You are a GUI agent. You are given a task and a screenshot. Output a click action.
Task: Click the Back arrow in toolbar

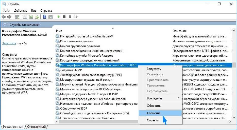(4, 17)
